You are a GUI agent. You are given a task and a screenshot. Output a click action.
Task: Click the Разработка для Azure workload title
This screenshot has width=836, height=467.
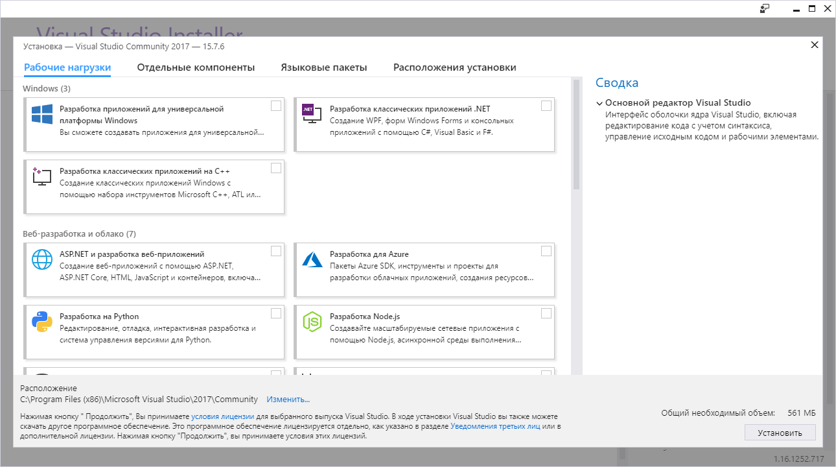pyautogui.click(x=369, y=254)
